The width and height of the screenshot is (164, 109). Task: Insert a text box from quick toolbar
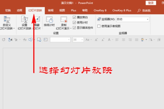(x=45, y=40)
